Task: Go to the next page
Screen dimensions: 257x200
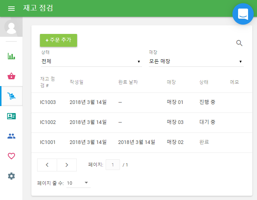Action: pyautogui.click(x=67, y=165)
